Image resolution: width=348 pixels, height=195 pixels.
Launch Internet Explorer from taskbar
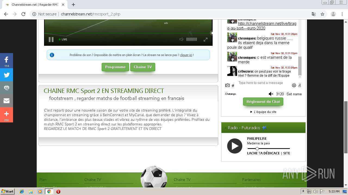[22, 191]
